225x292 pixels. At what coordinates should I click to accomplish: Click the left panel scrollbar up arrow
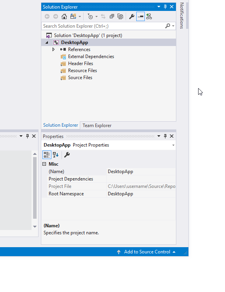pyautogui.click(x=35, y=154)
